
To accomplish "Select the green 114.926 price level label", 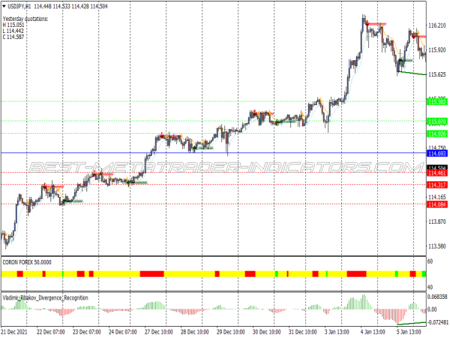I will pos(436,134).
